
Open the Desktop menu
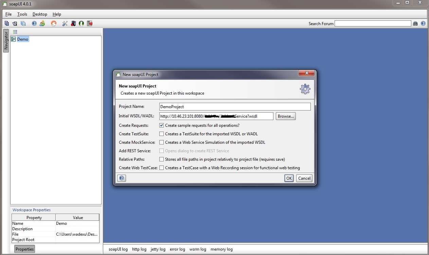[x=40, y=14]
